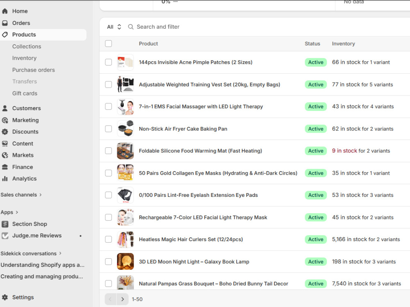
Task: Open 144pcs Invisible Acne Pimple Patches product
Action: pos(196,62)
